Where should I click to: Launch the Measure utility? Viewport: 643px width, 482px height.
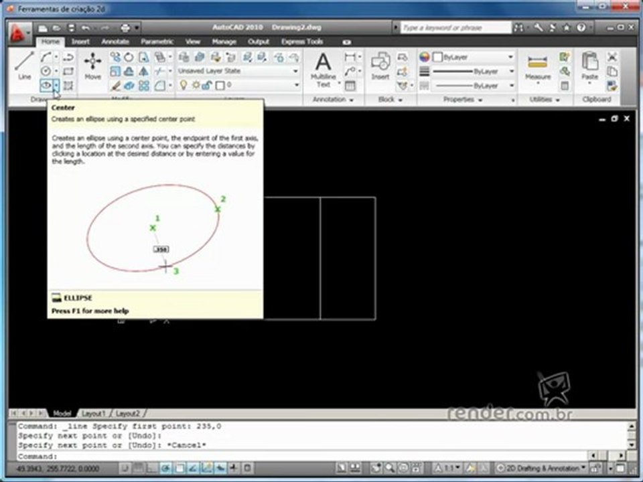pyautogui.click(x=538, y=67)
